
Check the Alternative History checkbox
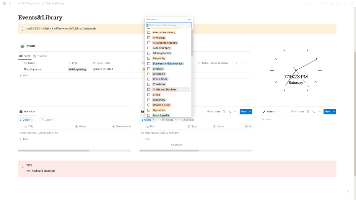pos(149,32)
